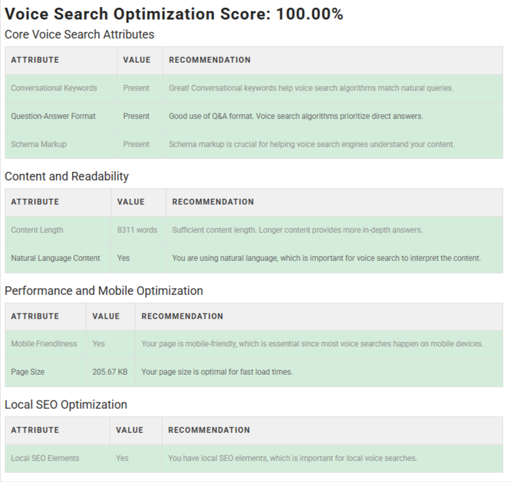Select Performance and Mobile Optimization section heading
The width and height of the screenshot is (512, 482).
point(104,291)
